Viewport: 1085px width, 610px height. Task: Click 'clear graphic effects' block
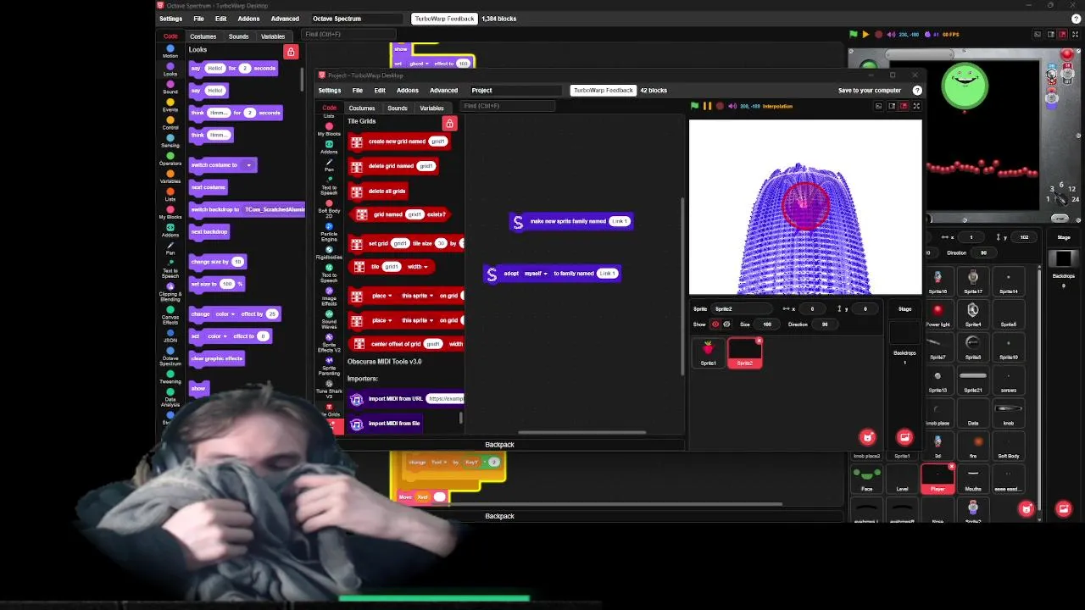217,358
